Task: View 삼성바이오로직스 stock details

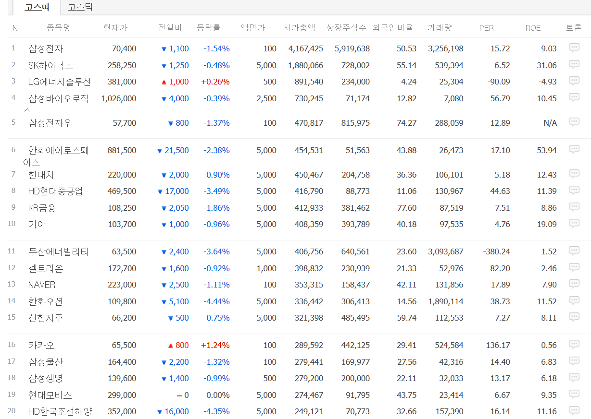Action: (58, 98)
